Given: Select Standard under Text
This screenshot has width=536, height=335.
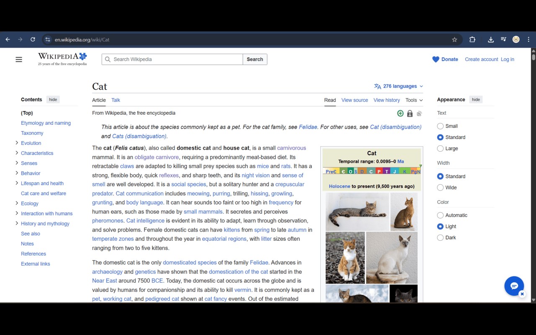Looking at the screenshot, I should point(440,137).
